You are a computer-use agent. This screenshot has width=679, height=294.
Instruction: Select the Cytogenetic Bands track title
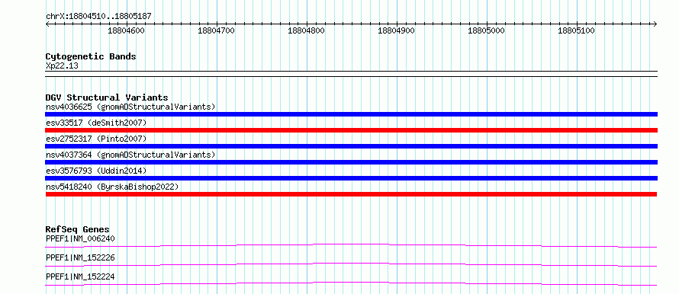[91, 56]
